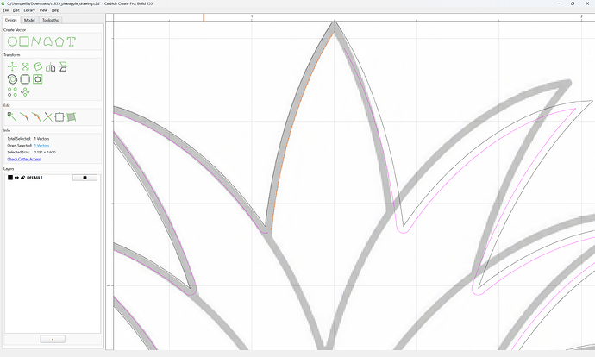Open the Linear Array tool
This screenshot has width=595, height=357.
pyautogui.click(x=13, y=91)
